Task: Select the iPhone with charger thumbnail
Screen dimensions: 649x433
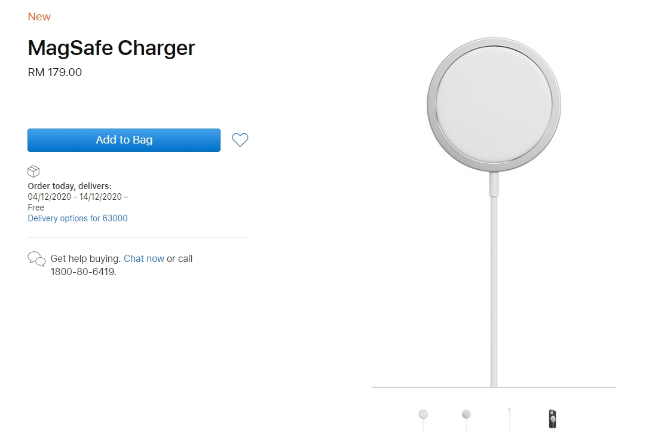Action: click(552, 418)
